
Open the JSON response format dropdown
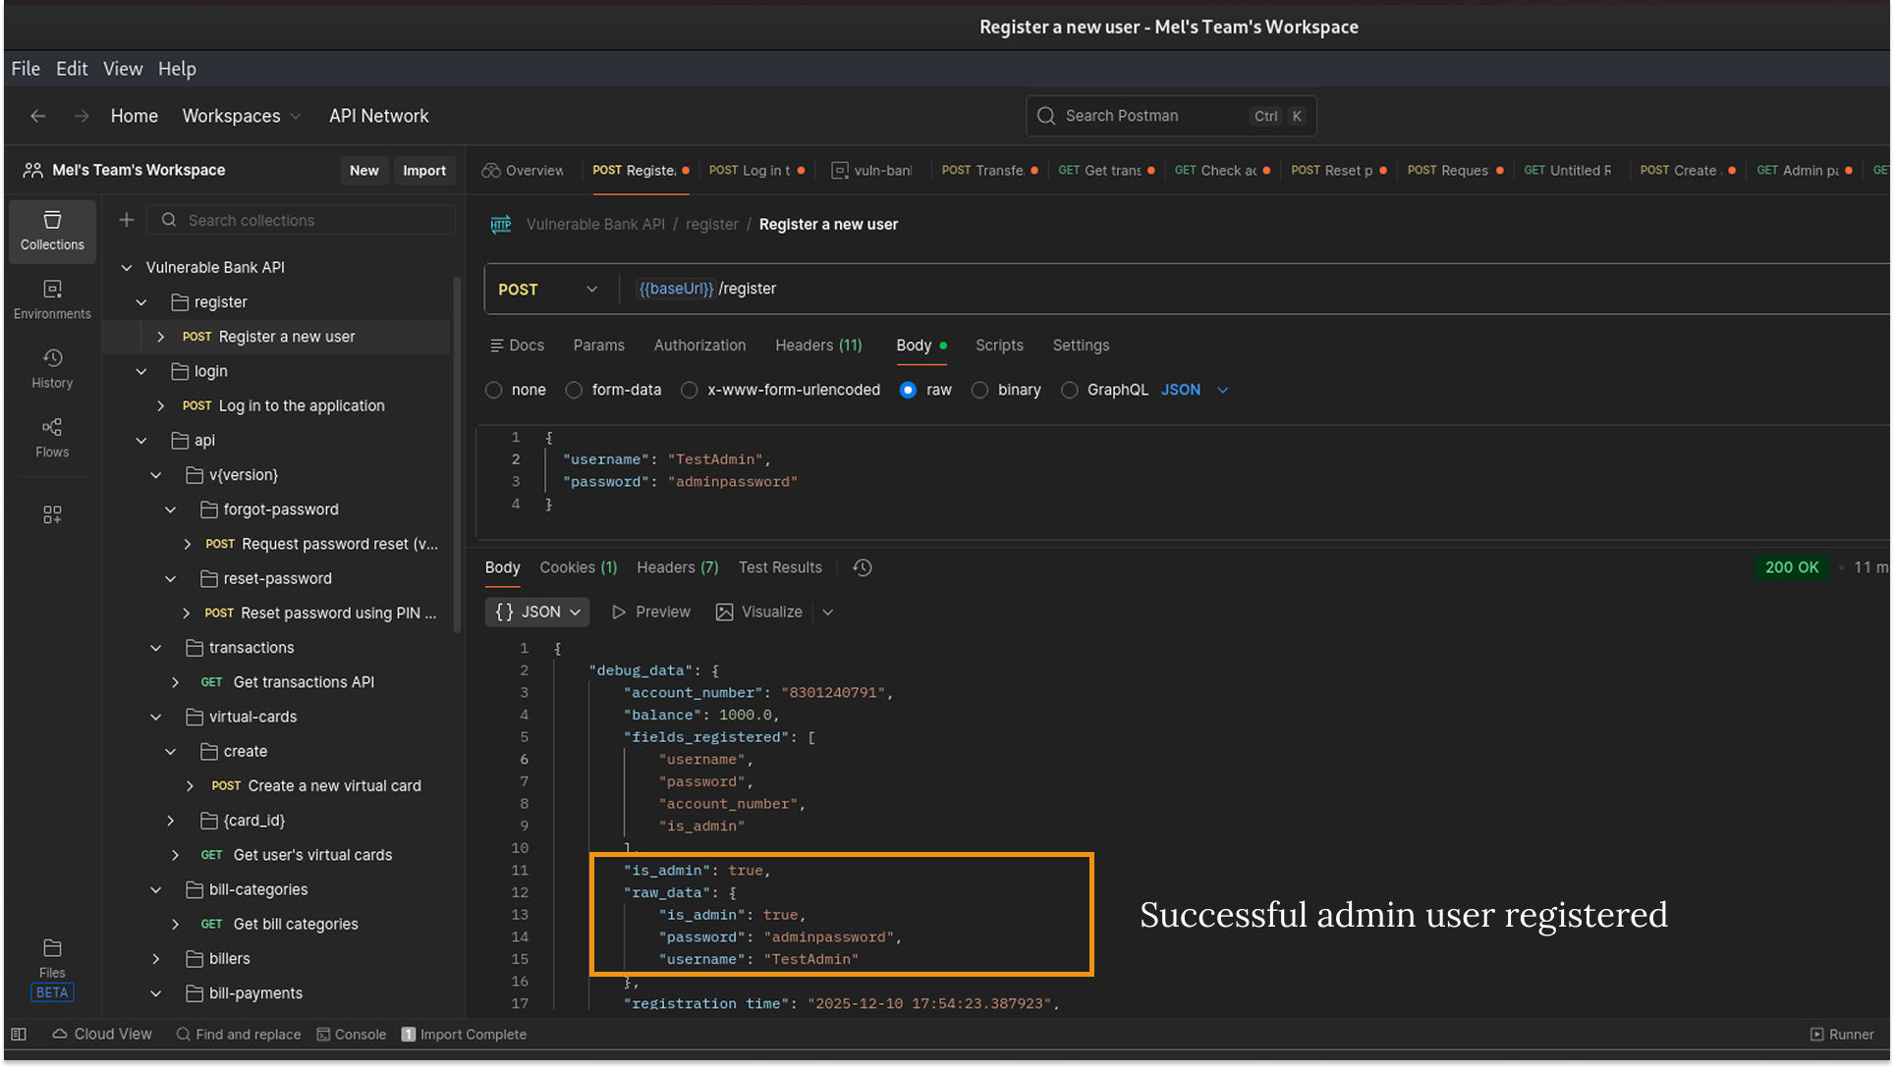(537, 612)
